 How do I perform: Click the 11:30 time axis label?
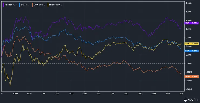pyautogui.click(x=57, y=94)
